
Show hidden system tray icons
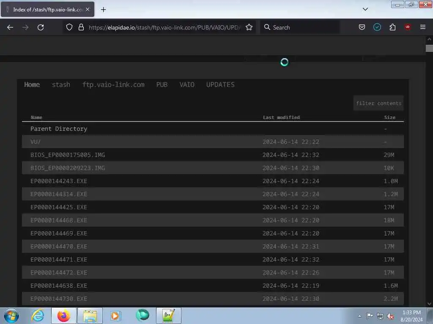[359, 316]
